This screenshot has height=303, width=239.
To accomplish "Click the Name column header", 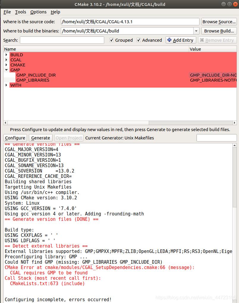I will pos(96,49).
